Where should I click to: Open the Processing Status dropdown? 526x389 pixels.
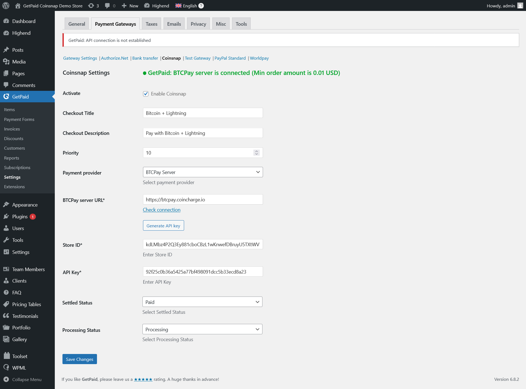click(x=202, y=329)
